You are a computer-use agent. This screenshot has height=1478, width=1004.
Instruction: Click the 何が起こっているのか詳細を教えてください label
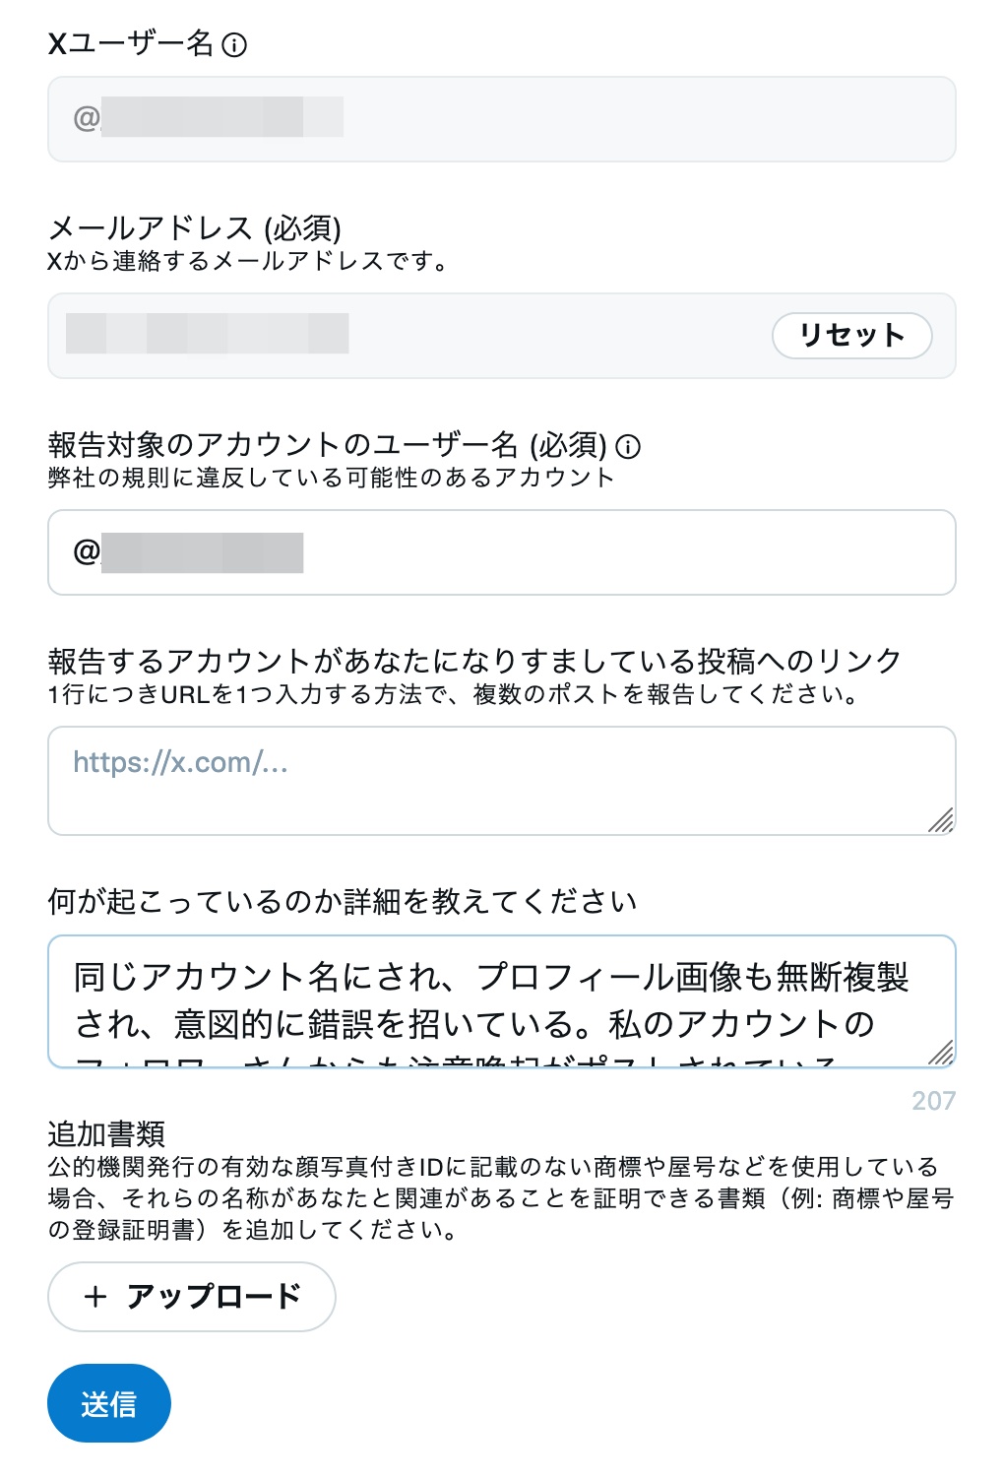tap(342, 901)
